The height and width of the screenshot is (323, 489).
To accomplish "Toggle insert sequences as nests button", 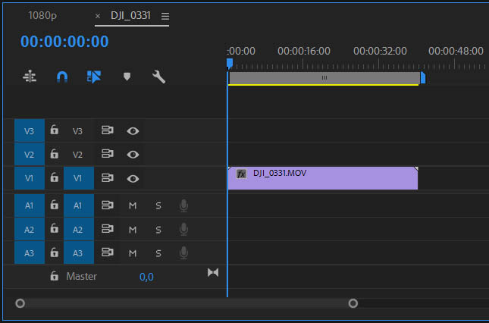I will point(30,77).
